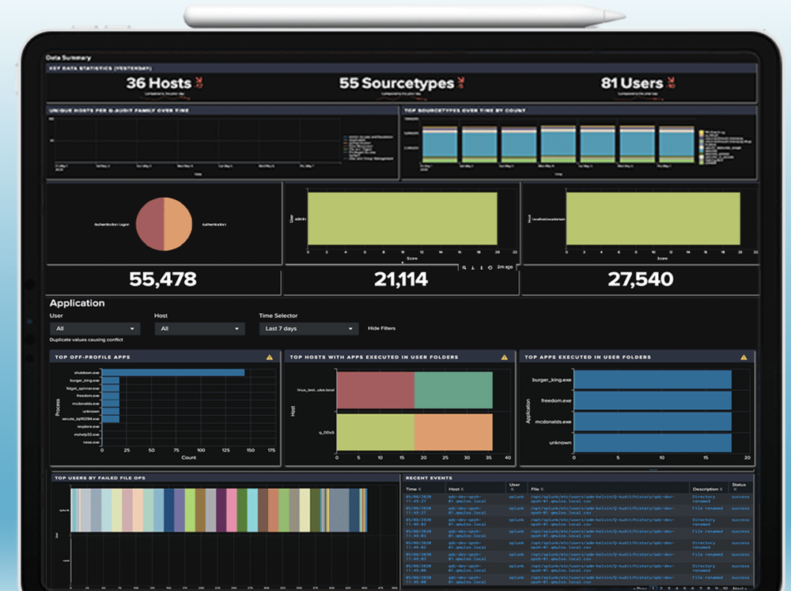Click the red trend indicator beside 55 Sourcetypes
This screenshot has width=791, height=591.
coord(460,82)
